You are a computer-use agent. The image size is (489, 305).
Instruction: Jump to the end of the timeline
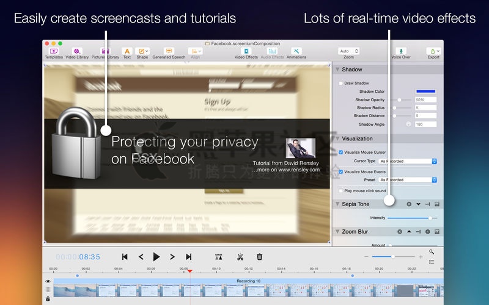pos(189,257)
